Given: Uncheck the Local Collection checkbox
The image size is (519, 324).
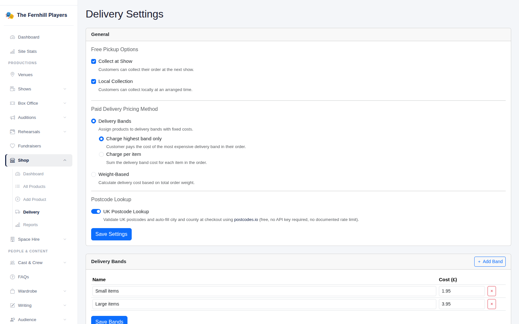Looking at the screenshot, I should coord(93,81).
